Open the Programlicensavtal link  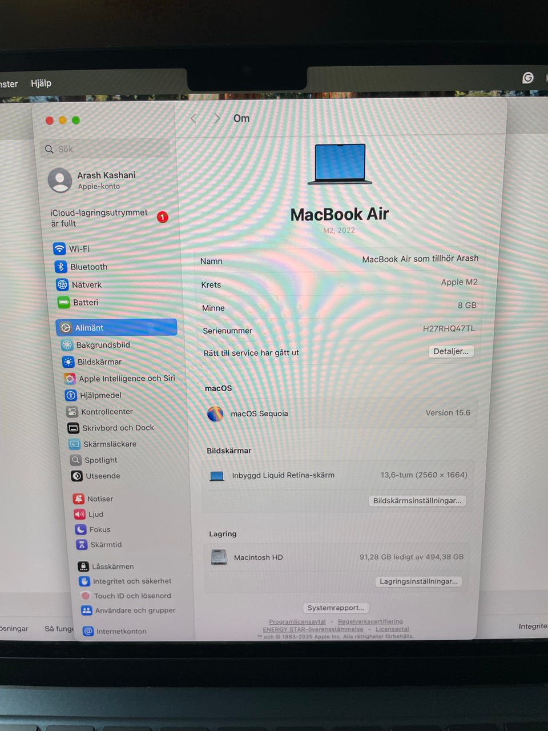point(297,621)
